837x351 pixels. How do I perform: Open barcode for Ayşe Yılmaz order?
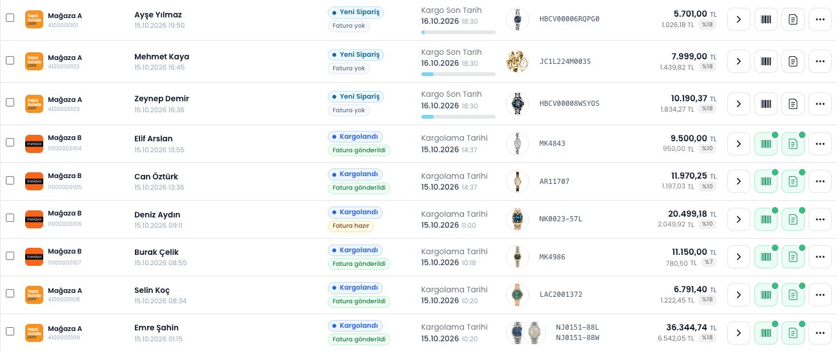click(766, 19)
